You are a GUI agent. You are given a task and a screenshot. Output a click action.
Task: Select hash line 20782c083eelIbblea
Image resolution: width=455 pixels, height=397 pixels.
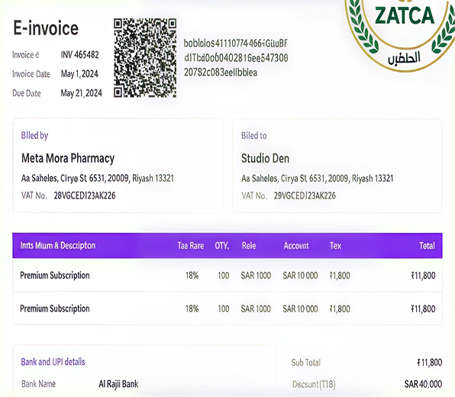pos(221,73)
